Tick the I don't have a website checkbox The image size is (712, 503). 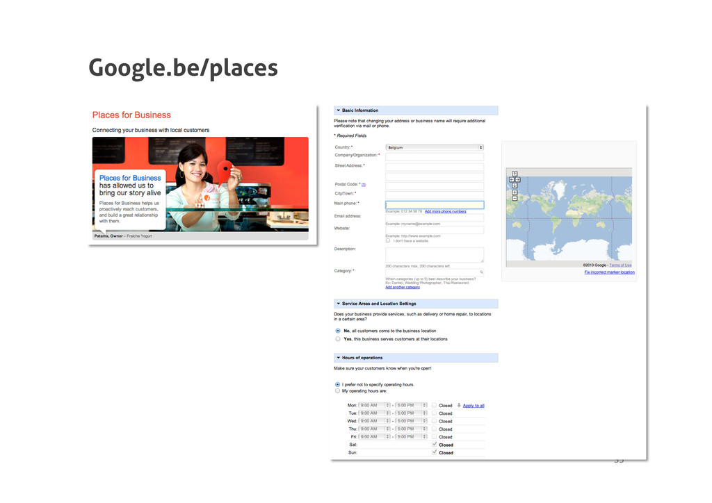[x=388, y=241]
